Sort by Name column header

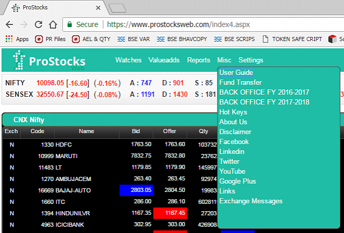pos(86,131)
